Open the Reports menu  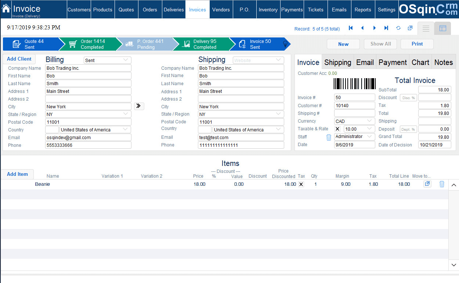[363, 10]
